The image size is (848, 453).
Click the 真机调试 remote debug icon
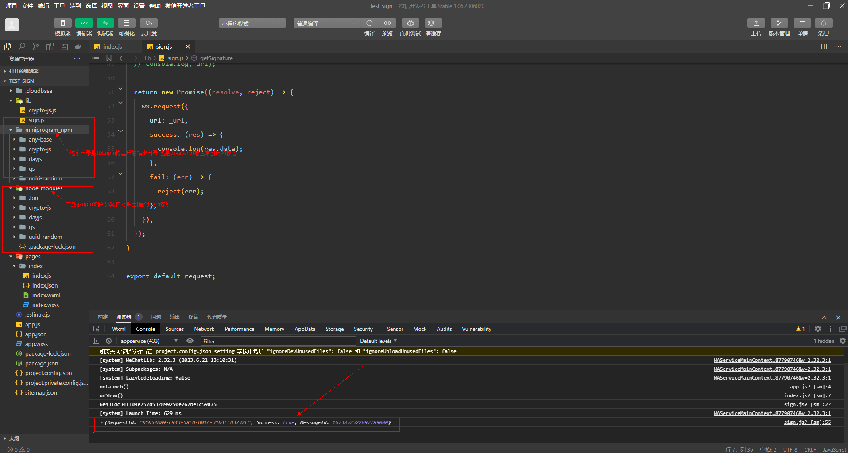coord(410,23)
